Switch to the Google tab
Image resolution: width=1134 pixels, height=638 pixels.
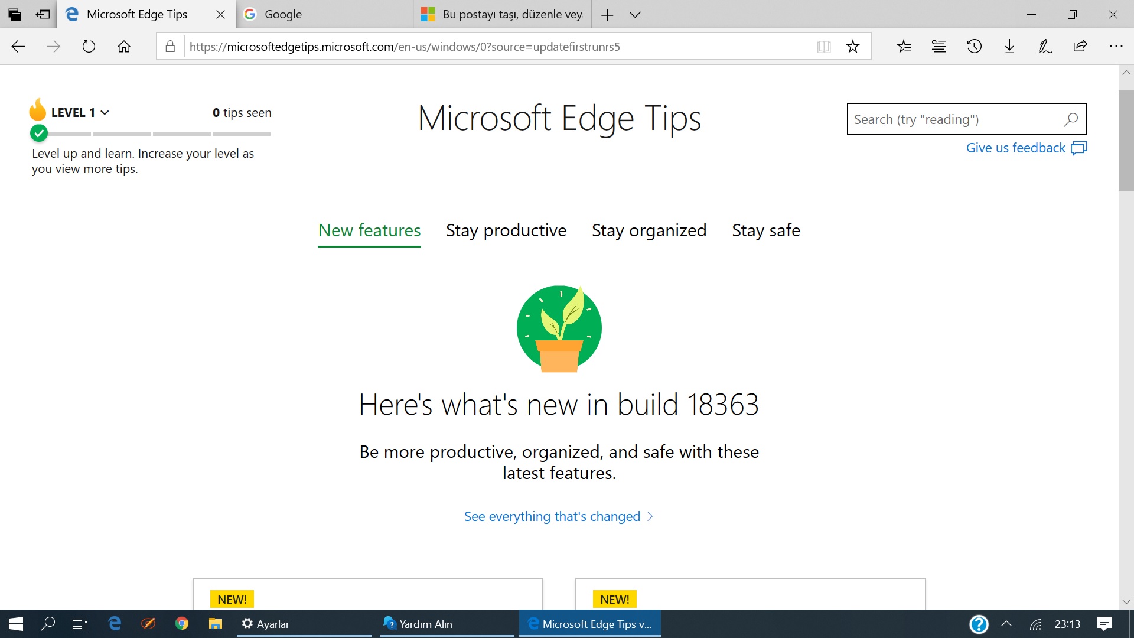coord(324,15)
